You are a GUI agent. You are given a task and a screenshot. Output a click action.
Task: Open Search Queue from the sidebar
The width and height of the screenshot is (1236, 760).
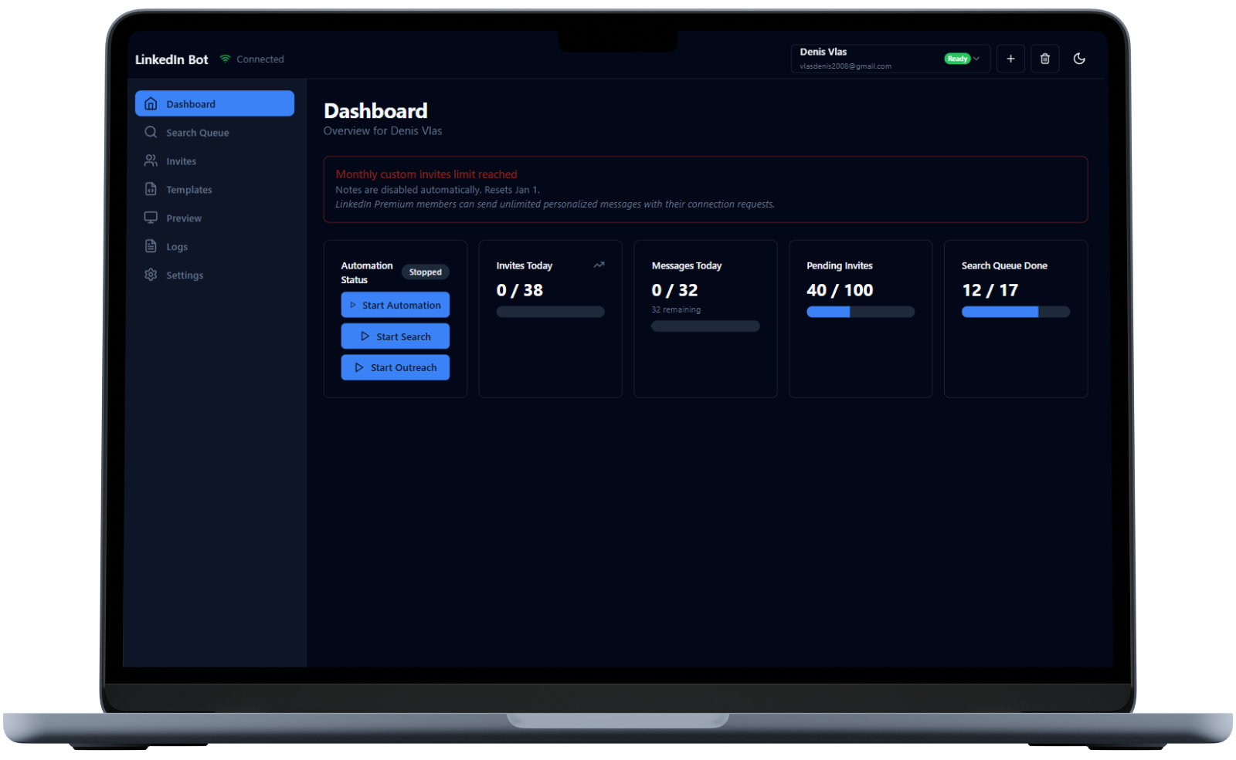pyautogui.click(x=197, y=133)
